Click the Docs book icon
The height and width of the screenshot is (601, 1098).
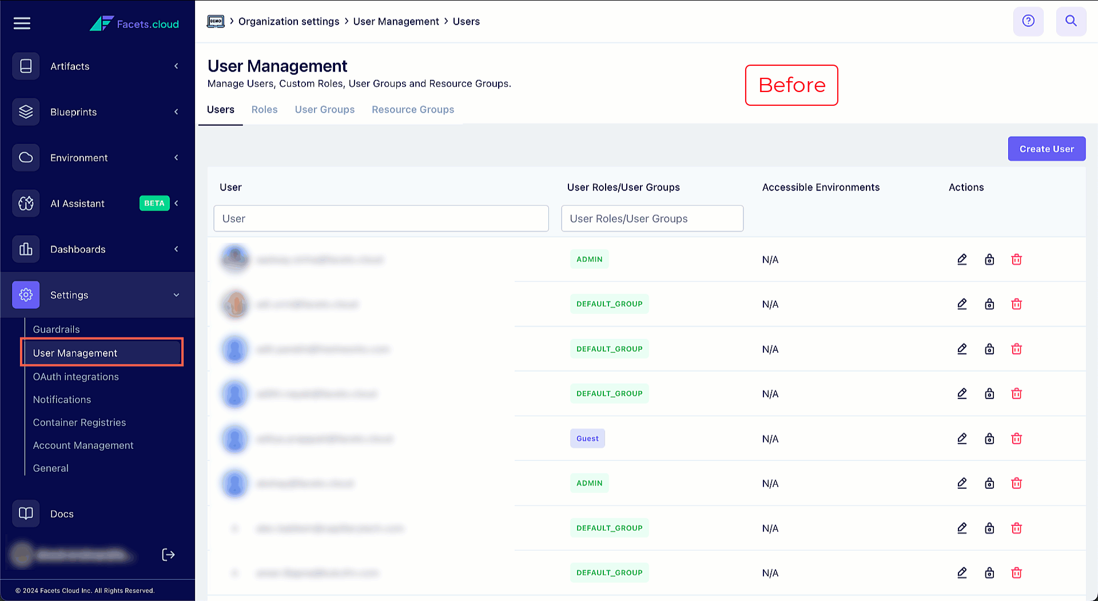(x=26, y=514)
